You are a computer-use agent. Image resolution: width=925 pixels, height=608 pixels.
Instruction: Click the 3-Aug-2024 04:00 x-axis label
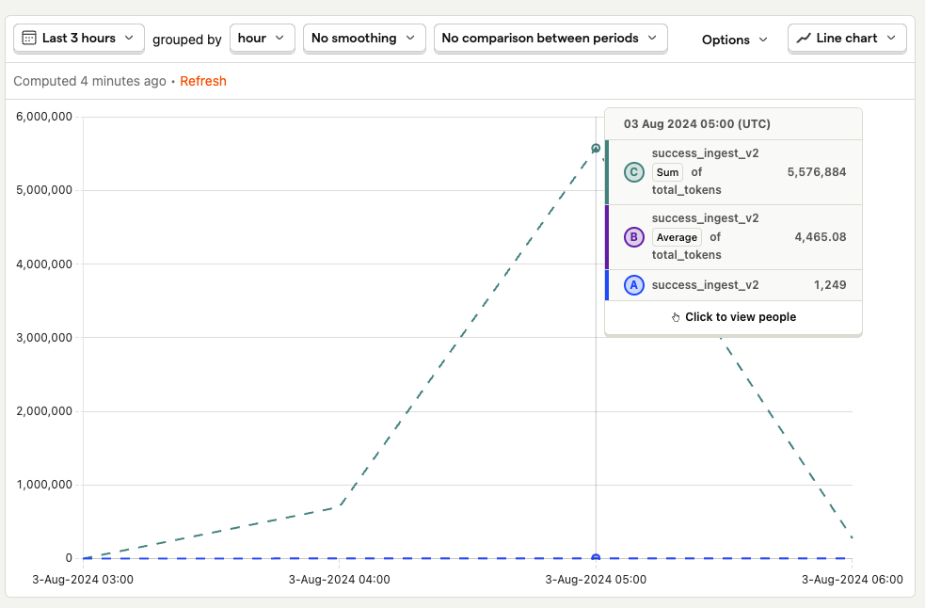339,580
